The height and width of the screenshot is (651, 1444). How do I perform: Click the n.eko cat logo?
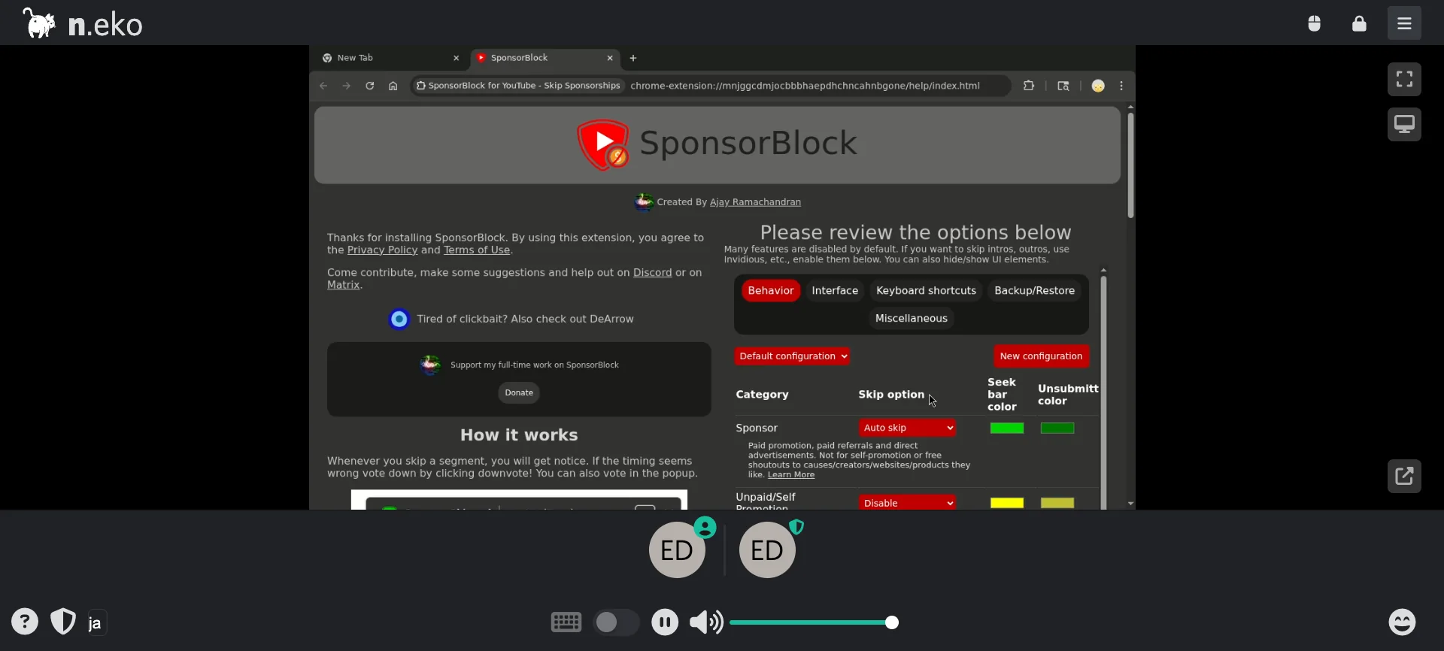click(39, 23)
